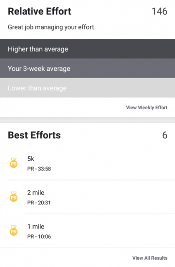Select the Lower than average band
This screenshot has height=267, width=175.
87,88
